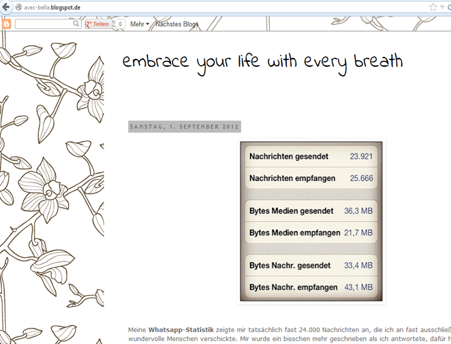Open the Mehr dropdown menu
The height and width of the screenshot is (344, 451).
[139, 24]
